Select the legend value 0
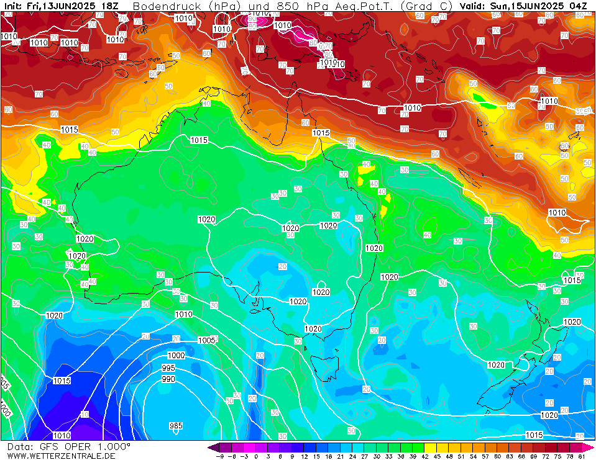 click(256, 456)
